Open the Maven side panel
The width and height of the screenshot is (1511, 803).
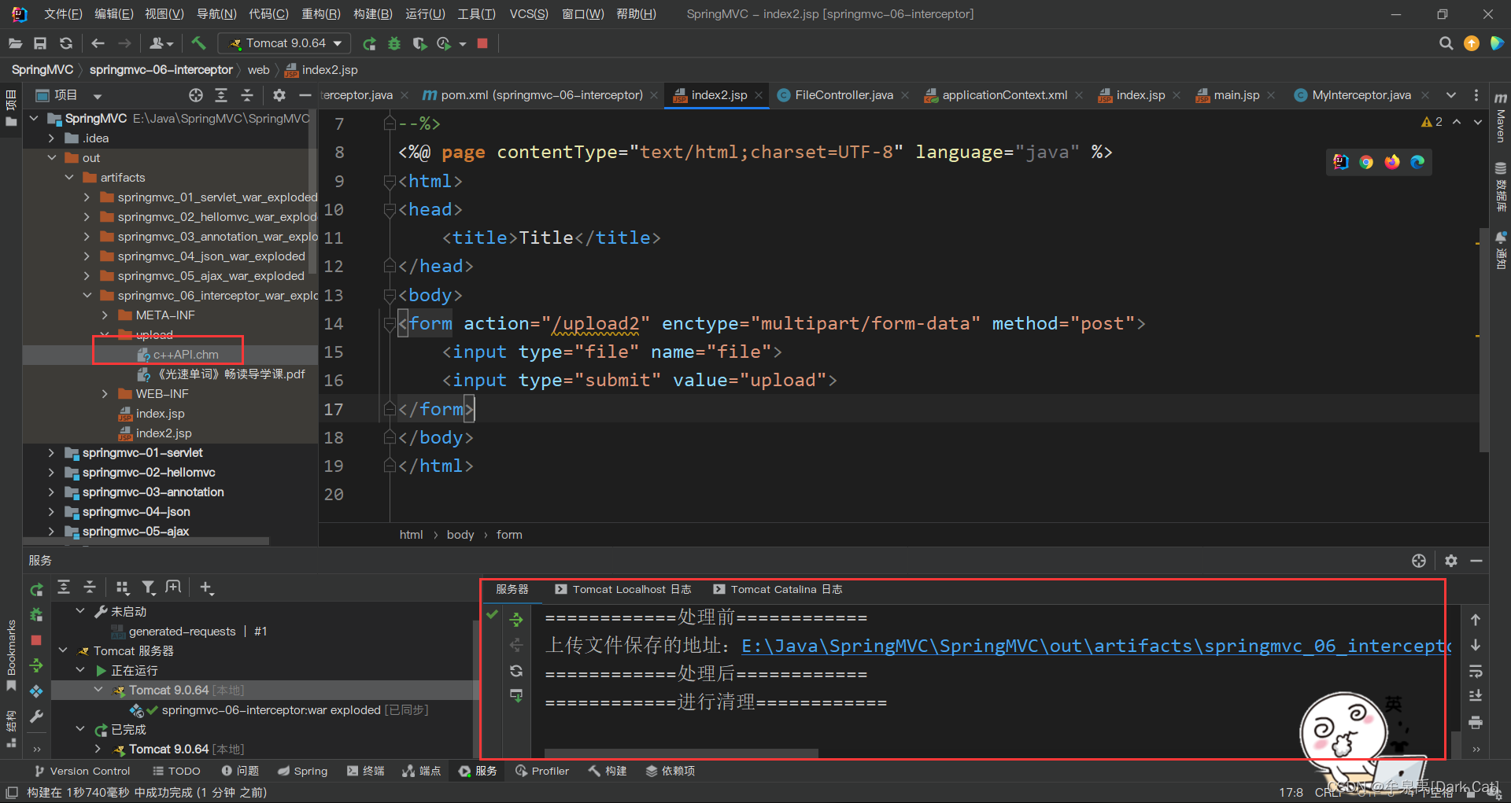tap(1501, 118)
